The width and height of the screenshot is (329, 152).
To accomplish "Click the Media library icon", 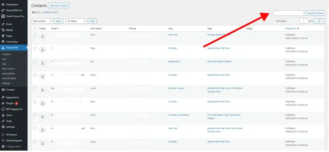I will 3,30.
